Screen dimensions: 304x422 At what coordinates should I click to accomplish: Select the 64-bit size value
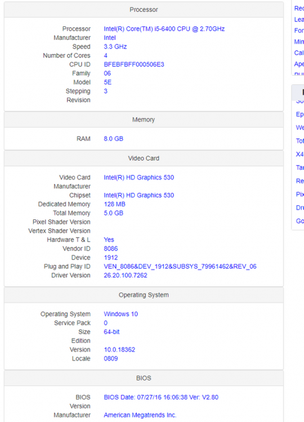(x=111, y=331)
